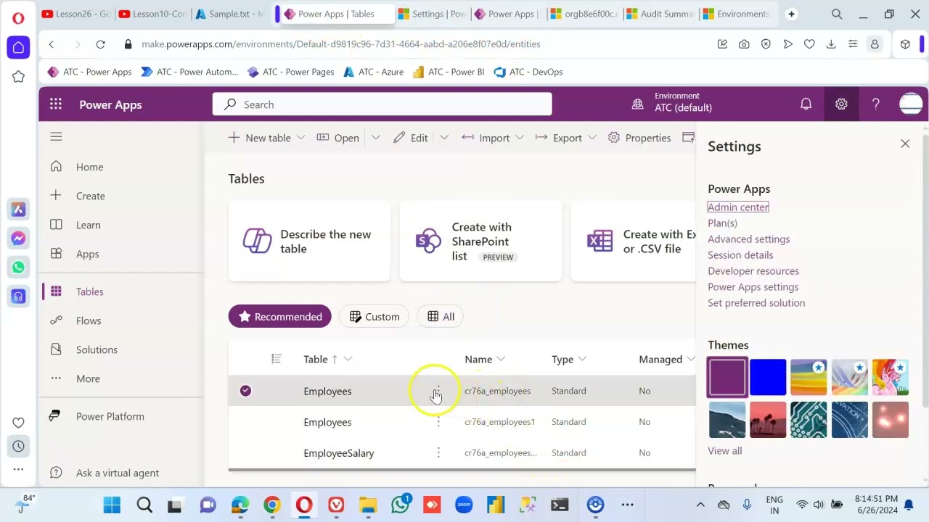Open the Admin center link

738,207
